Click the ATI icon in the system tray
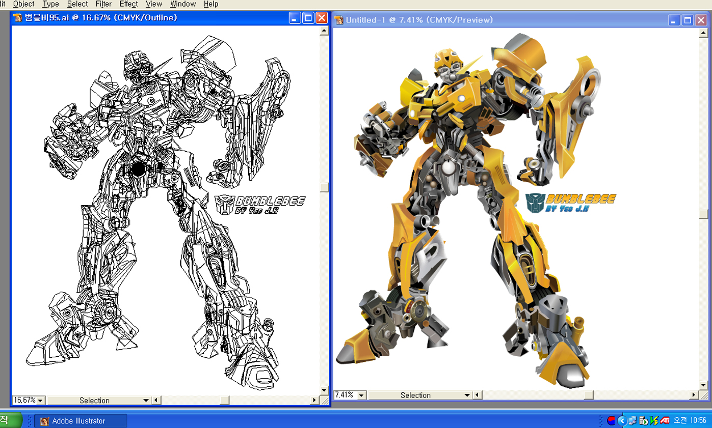The width and height of the screenshot is (712, 428). click(665, 420)
